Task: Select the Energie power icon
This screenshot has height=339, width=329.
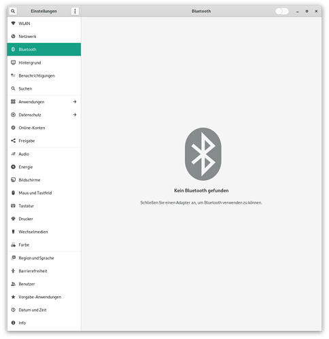Action: (13, 167)
